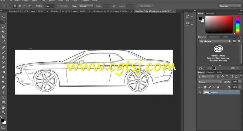Select the Clone Stamp tool
The image size is (243, 131).
(3, 57)
